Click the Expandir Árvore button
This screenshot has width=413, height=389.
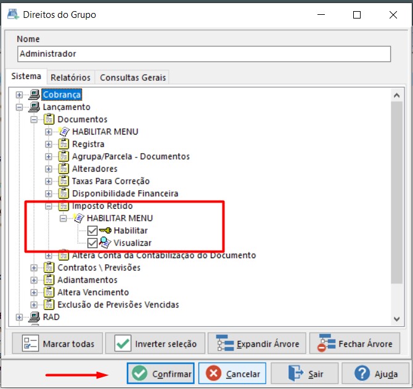coord(257,343)
